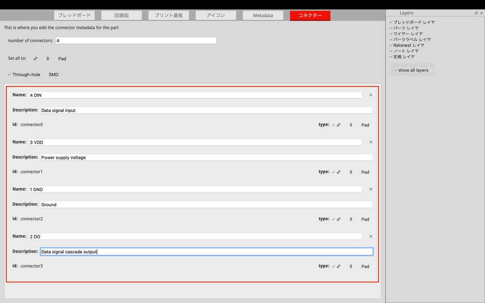Select the コネクター tab
Viewport: 485px width, 303px height.
tap(310, 15)
